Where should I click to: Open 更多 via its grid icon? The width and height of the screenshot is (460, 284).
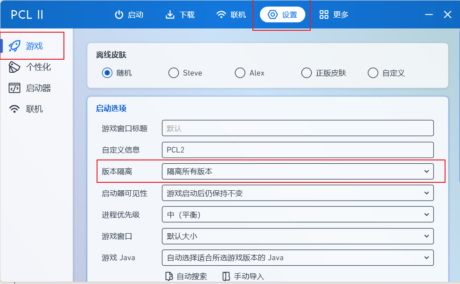tap(324, 14)
